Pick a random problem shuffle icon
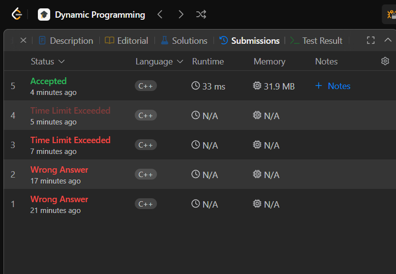Screen dimensions: 396x274 coord(201,14)
